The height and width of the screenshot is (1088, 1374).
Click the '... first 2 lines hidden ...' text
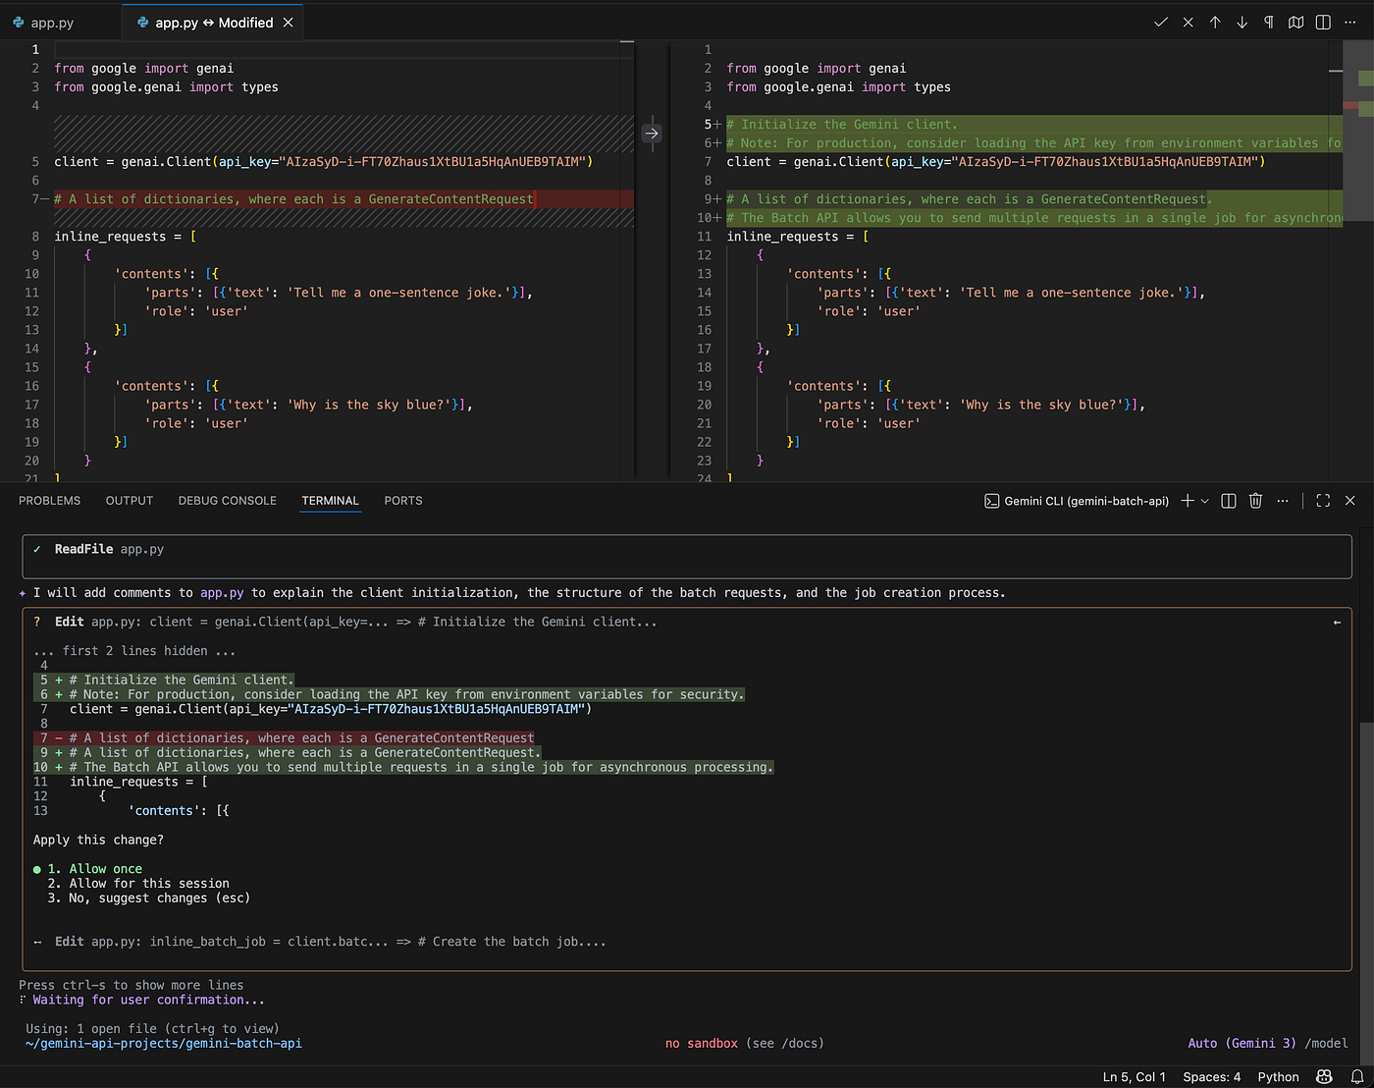coord(134,651)
